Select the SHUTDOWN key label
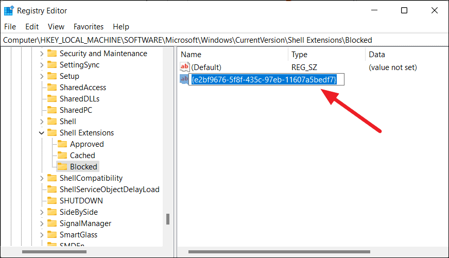The image size is (449, 258). click(x=81, y=201)
